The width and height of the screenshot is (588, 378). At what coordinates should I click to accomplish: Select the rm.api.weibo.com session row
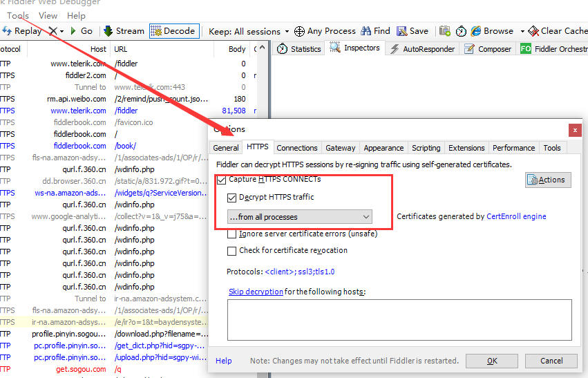[129, 99]
